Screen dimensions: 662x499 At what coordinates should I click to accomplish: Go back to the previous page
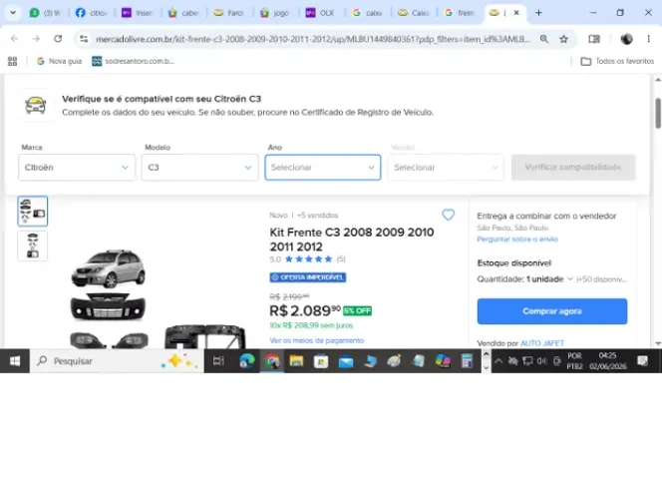pos(14,39)
